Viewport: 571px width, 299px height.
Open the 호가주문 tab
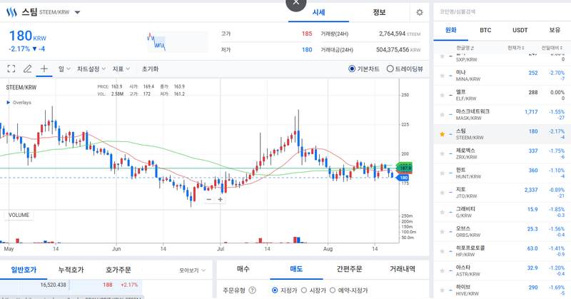118,270
